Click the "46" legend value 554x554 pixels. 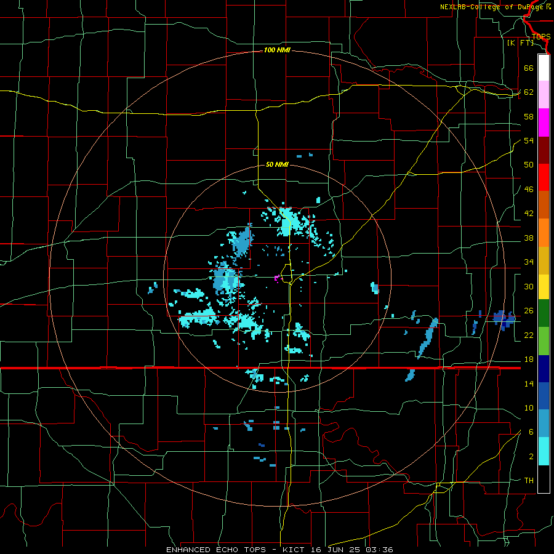click(x=529, y=190)
